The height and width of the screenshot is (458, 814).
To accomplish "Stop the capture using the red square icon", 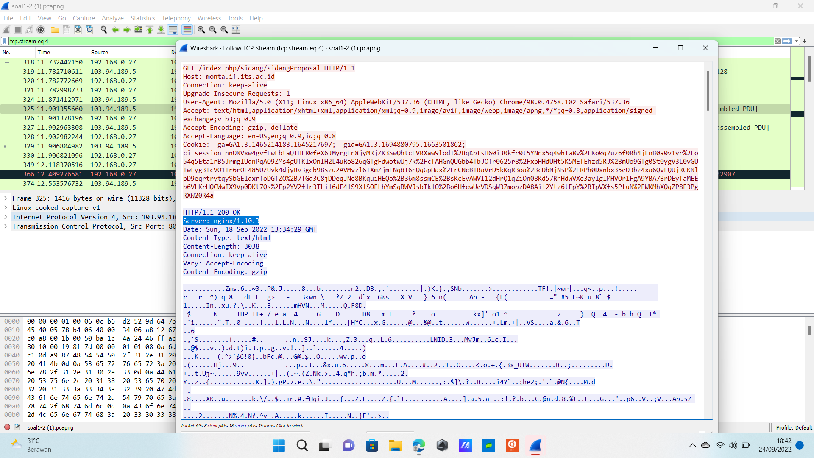I will (x=17, y=30).
